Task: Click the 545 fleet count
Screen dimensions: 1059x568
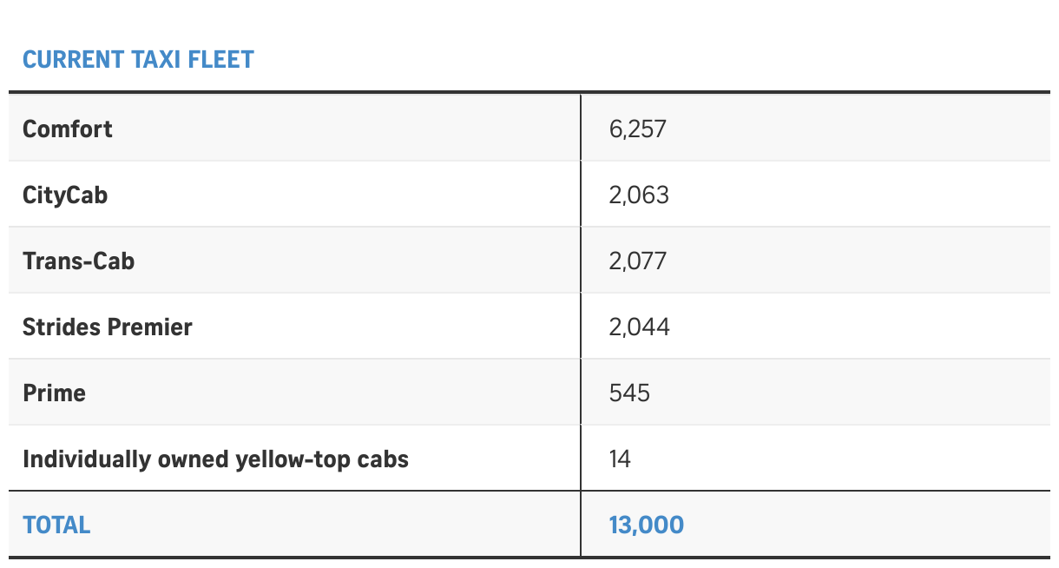Action: [x=629, y=393]
